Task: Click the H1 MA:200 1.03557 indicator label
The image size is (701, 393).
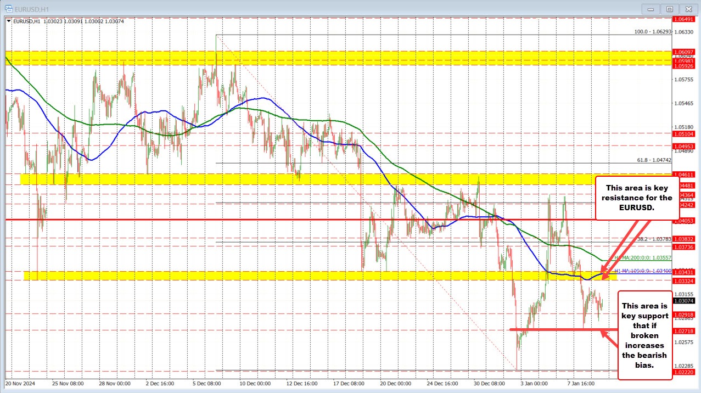Action: [x=642, y=257]
